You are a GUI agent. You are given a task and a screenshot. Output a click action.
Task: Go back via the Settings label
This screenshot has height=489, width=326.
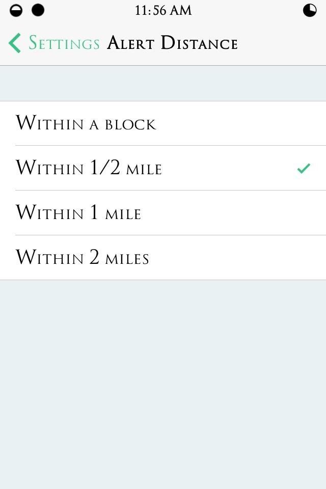tap(64, 43)
